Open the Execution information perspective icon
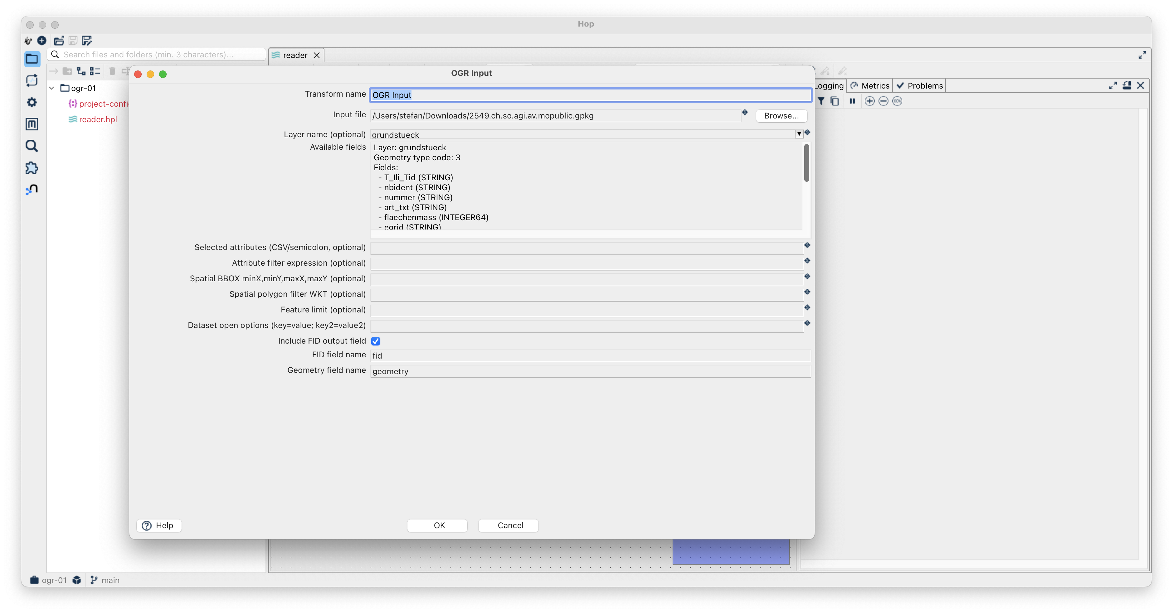 [x=32, y=80]
